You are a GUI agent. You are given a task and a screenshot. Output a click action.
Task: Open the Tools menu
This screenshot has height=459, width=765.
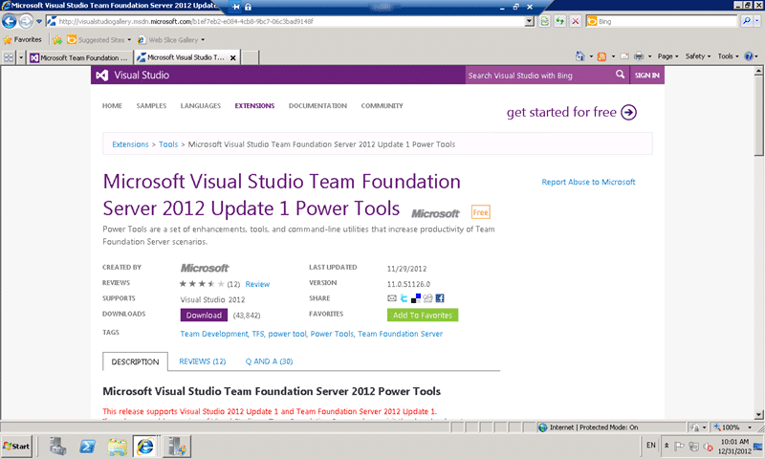coord(728,56)
